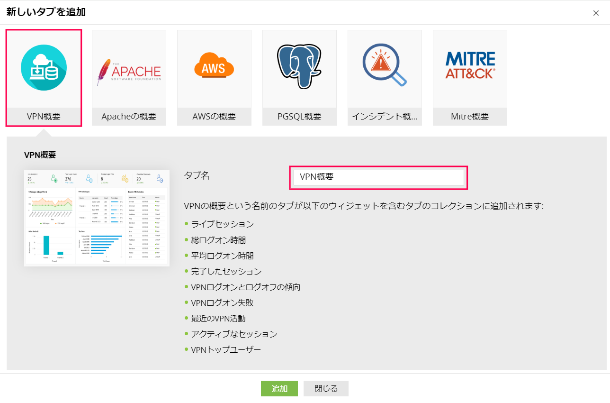Click the タブ名 field label

pos(197,175)
